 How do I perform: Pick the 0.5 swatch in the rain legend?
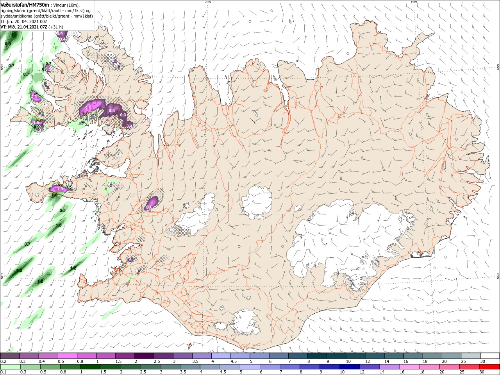[50, 367]
